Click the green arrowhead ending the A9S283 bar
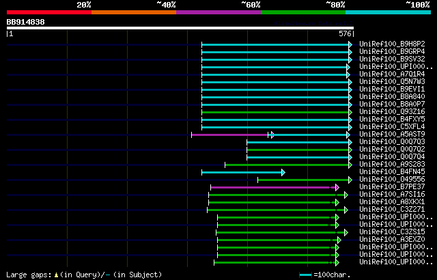This screenshot has height=280, width=437. click(x=350, y=165)
